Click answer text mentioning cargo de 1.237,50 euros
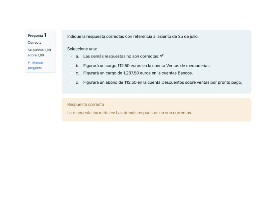279x197 pixels. pos(138,73)
